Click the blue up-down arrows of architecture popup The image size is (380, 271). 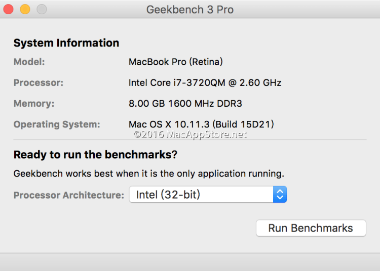(280, 195)
